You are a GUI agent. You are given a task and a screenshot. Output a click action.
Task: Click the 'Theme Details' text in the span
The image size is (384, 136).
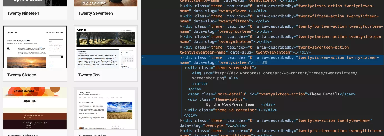pyautogui.click(x=324, y=94)
